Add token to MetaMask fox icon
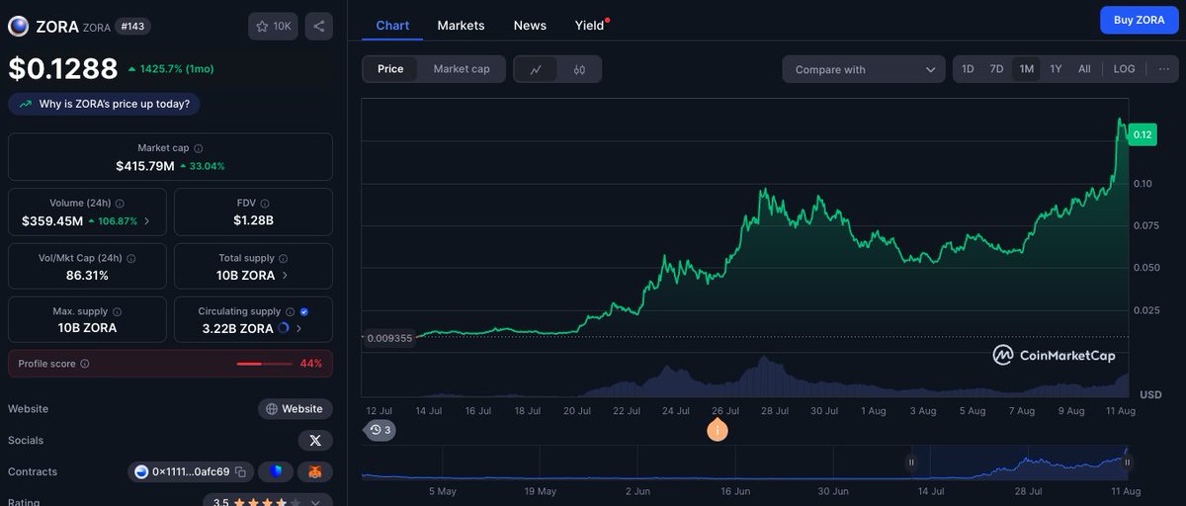 tap(315, 472)
